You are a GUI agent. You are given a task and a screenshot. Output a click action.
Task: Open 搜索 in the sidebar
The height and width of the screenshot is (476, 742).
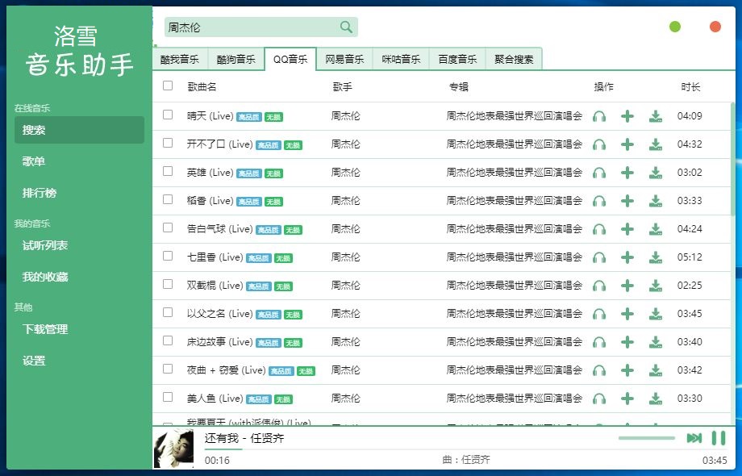click(80, 130)
